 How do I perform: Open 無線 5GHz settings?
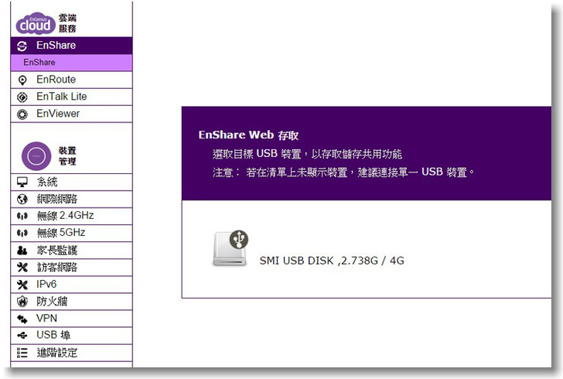point(71,233)
